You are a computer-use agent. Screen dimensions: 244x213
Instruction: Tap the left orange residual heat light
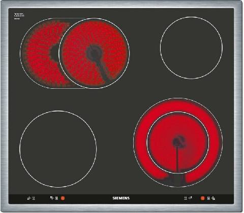click(63, 198)
